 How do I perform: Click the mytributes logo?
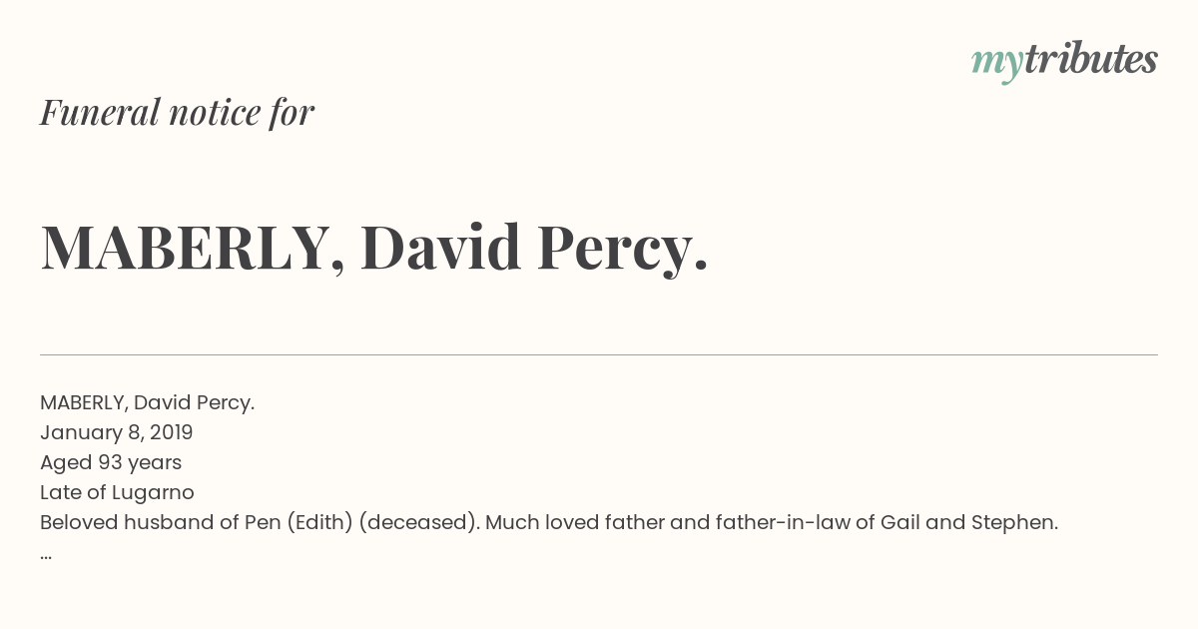1064,62
